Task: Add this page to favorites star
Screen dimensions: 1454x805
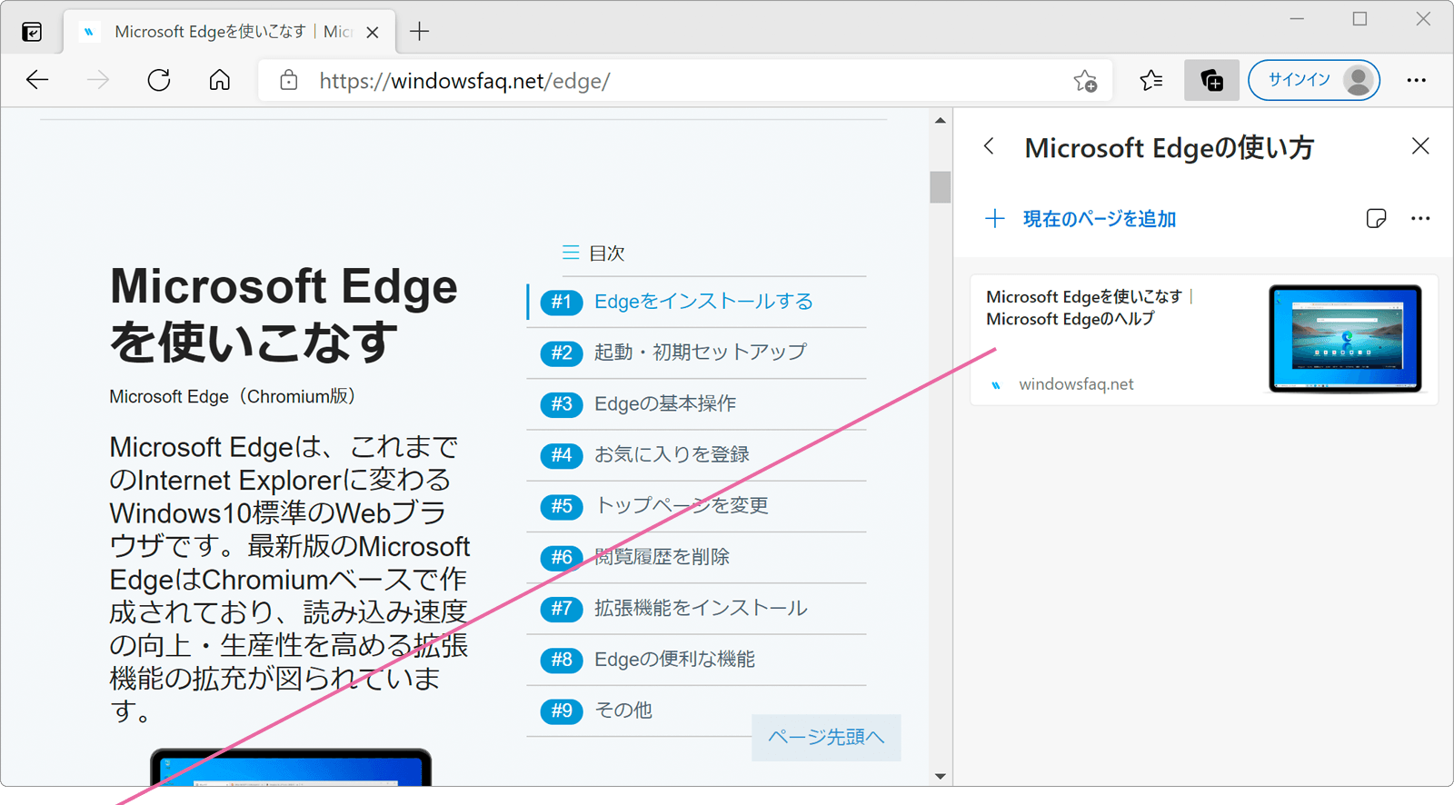Action: tap(1085, 81)
